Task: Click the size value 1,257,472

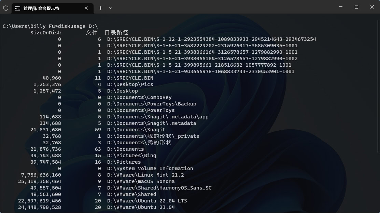Action: [47, 91]
